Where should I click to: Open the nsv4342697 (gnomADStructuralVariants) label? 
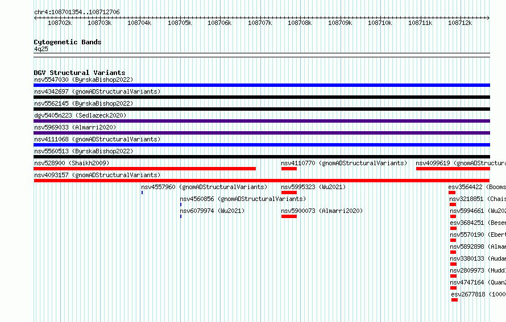click(x=97, y=91)
